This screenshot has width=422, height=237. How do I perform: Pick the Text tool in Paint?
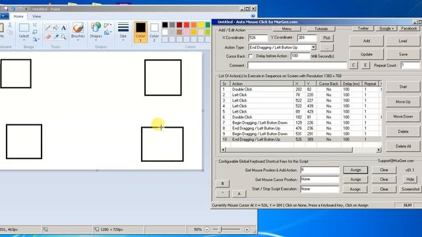point(63,28)
